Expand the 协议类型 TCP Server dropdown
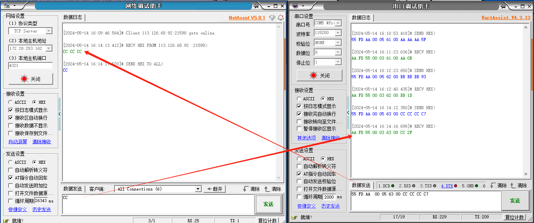Screen dimensions: 534x223 click(x=48, y=31)
